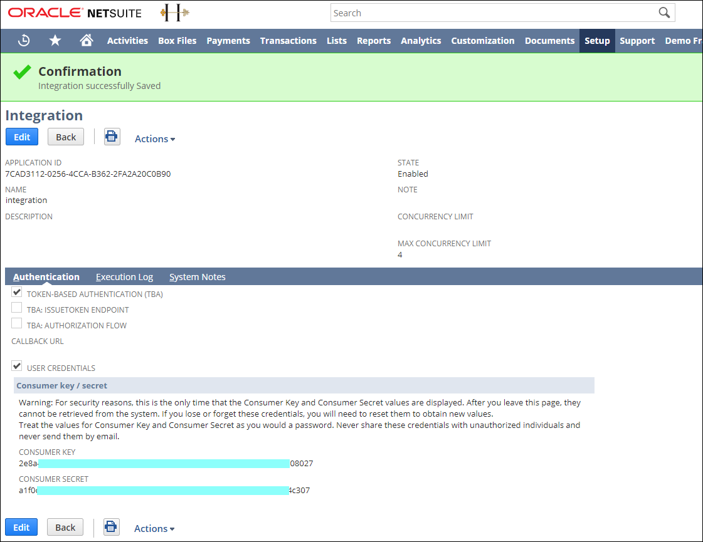Expand the bottom Actions dropdown
The height and width of the screenshot is (542, 703).
coord(154,528)
